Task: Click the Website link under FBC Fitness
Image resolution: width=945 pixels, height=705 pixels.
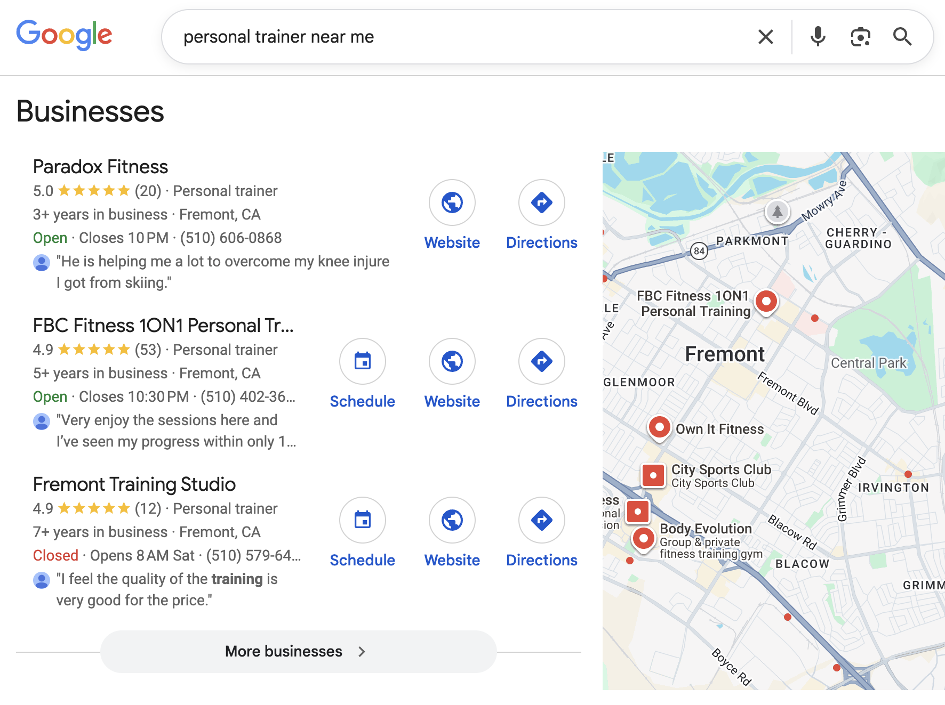Action: click(x=452, y=401)
